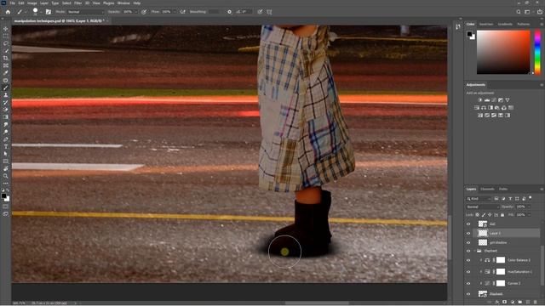Hide the Color Balance 2 layer
Viewport: 545px width, 306px height.
click(468, 260)
